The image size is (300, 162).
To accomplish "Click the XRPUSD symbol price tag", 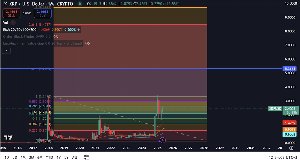I will click(275, 108).
